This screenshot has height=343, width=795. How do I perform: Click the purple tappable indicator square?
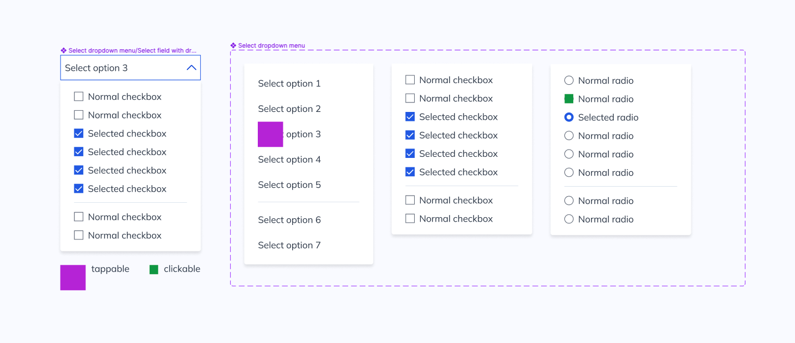click(73, 277)
